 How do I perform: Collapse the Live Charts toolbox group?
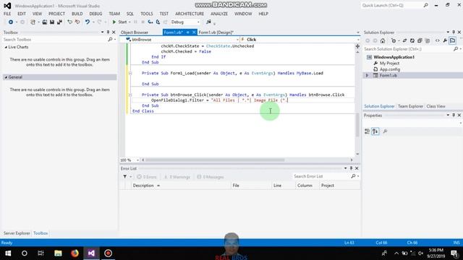click(6, 47)
